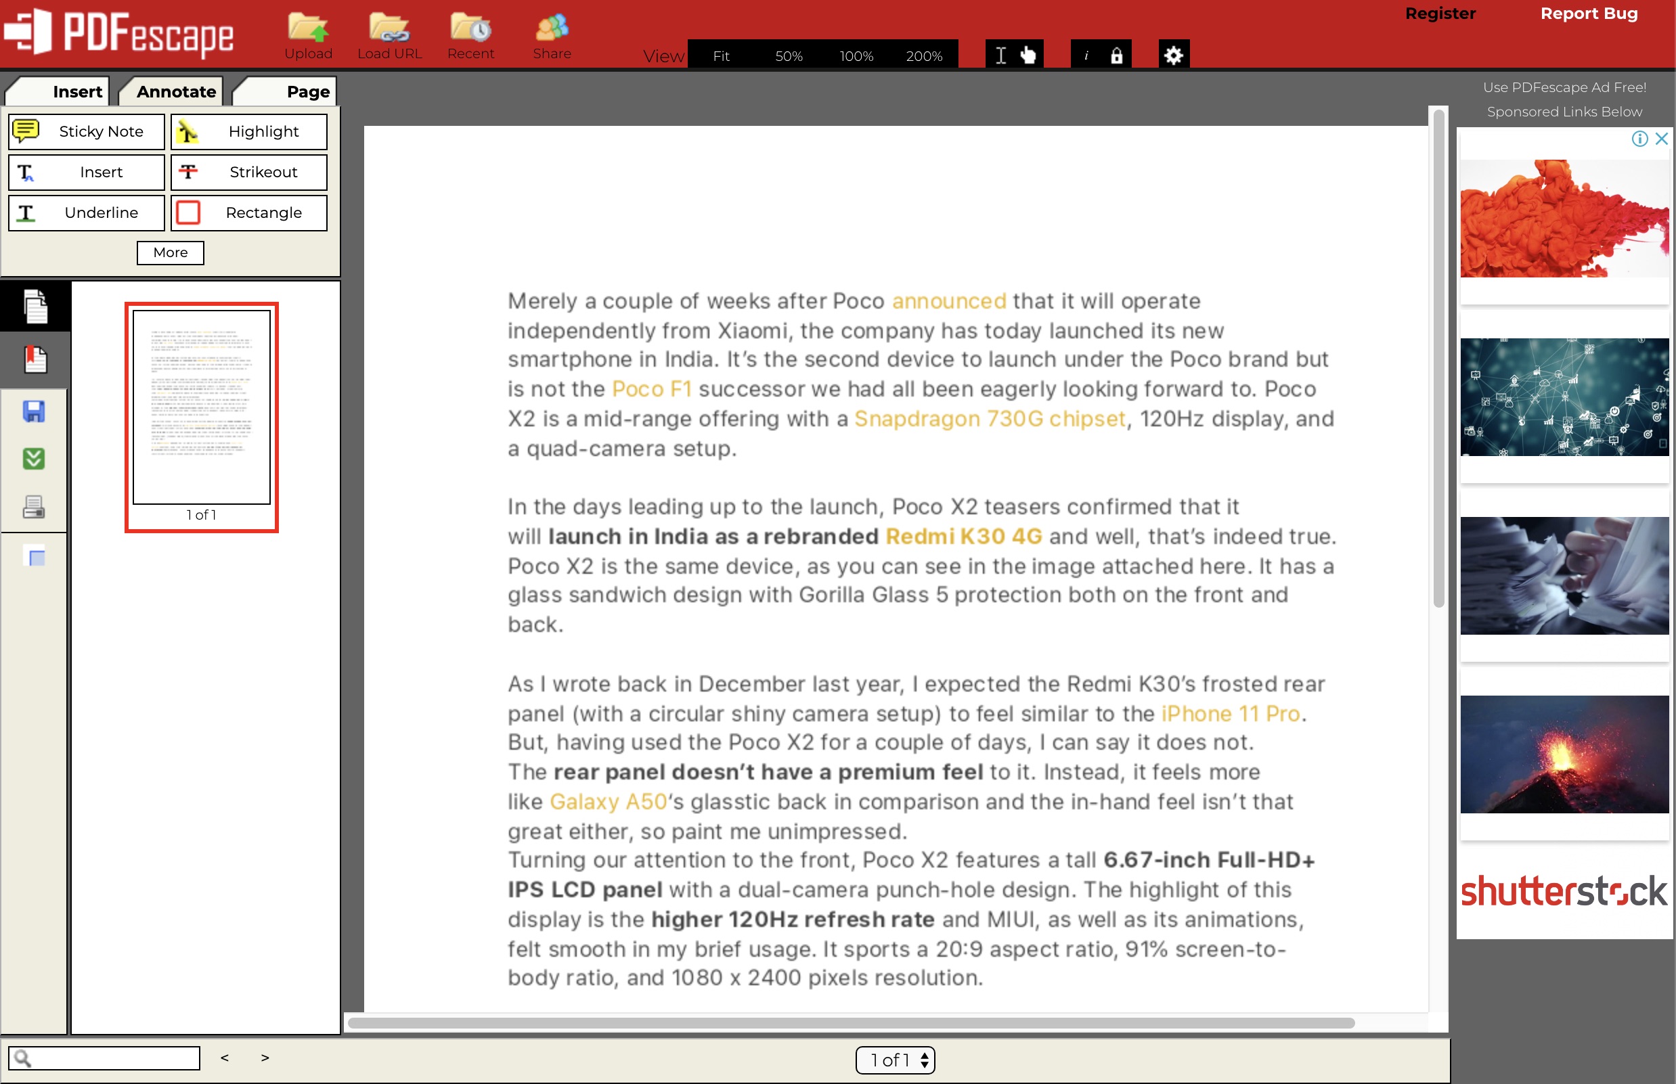Expand the More annotation tools
This screenshot has height=1084, width=1676.
pos(171,252)
